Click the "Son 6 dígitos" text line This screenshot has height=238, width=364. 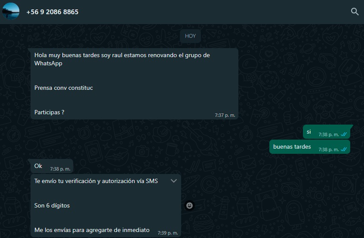(x=52, y=205)
